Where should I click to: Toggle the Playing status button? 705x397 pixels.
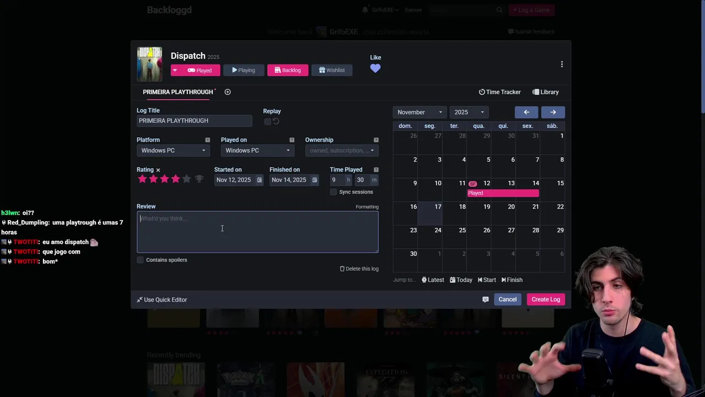pyautogui.click(x=243, y=70)
